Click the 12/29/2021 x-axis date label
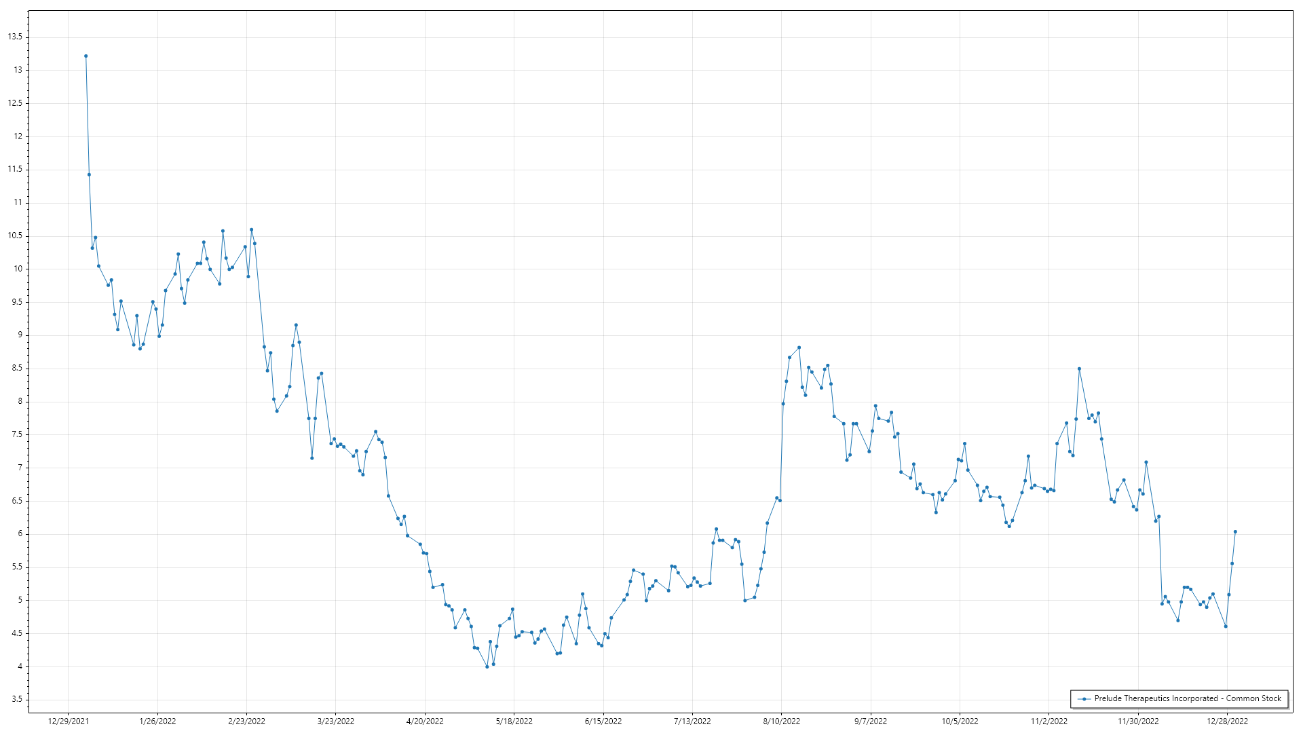The width and height of the screenshot is (1303, 733). [x=68, y=721]
